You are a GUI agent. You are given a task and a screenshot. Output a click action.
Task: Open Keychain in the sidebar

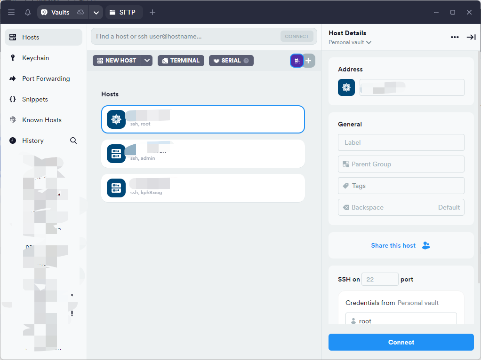pos(35,58)
